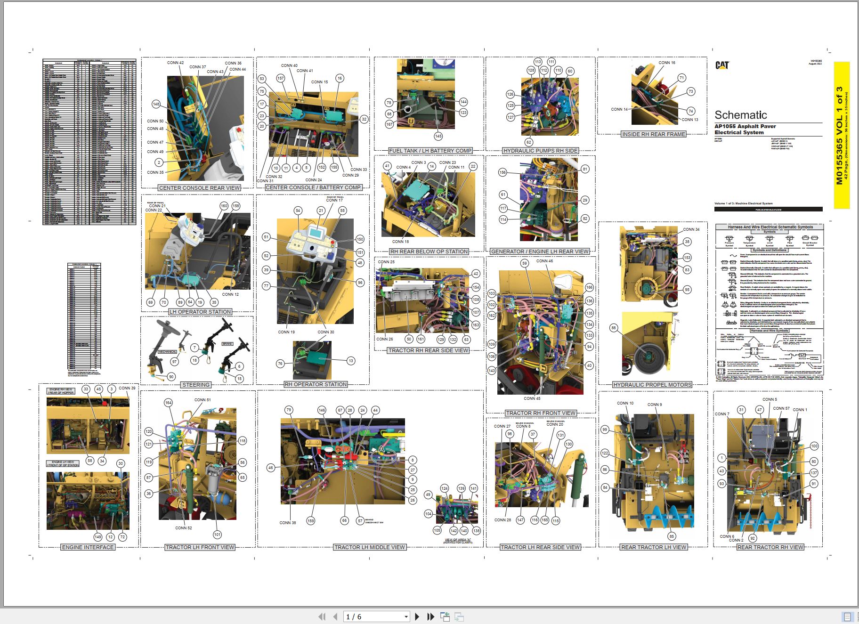Click the CONN 25 connector label
This screenshot has height=624, width=859.
(x=386, y=262)
